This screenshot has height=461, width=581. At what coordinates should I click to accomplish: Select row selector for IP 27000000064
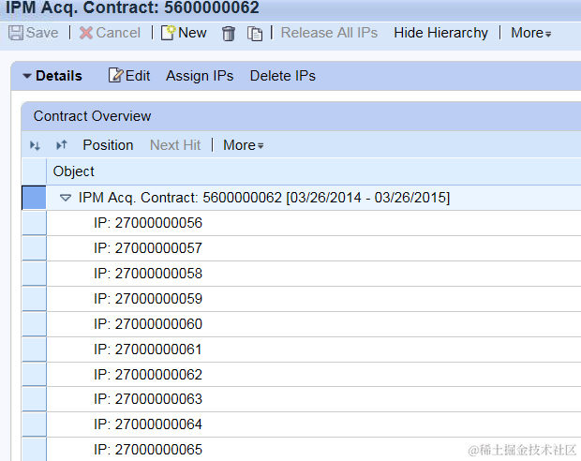[x=34, y=424]
